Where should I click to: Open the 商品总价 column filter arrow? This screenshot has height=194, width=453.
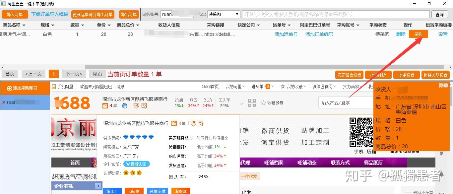pyautogui.click(x=138, y=25)
